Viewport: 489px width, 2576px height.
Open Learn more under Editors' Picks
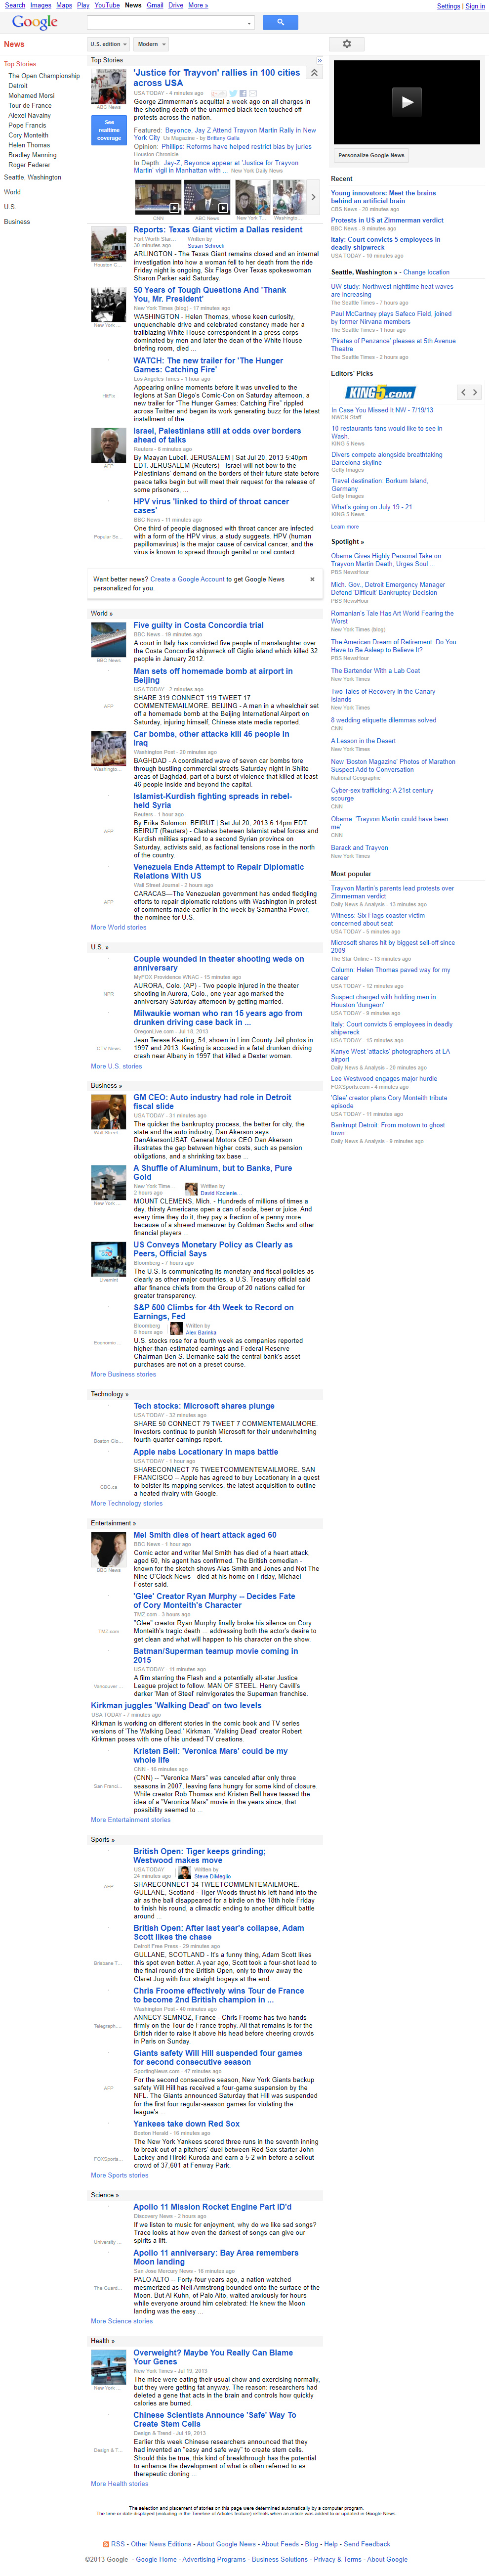[x=345, y=527]
